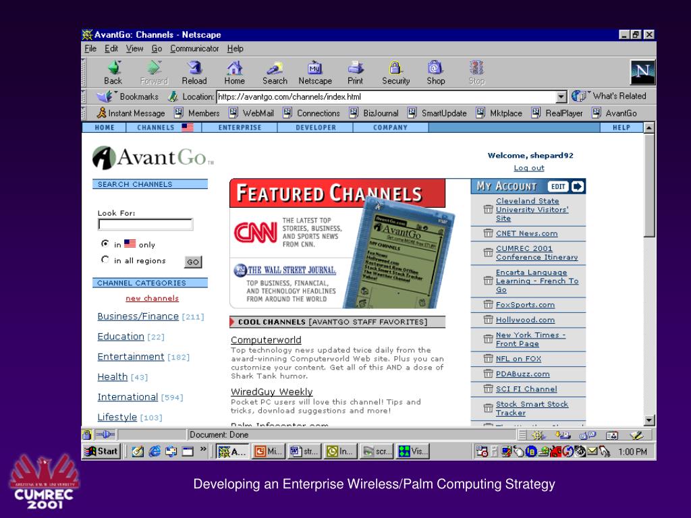This screenshot has width=691, height=518.
Task: Click the page scrollbar up arrow
Action: 649,128
